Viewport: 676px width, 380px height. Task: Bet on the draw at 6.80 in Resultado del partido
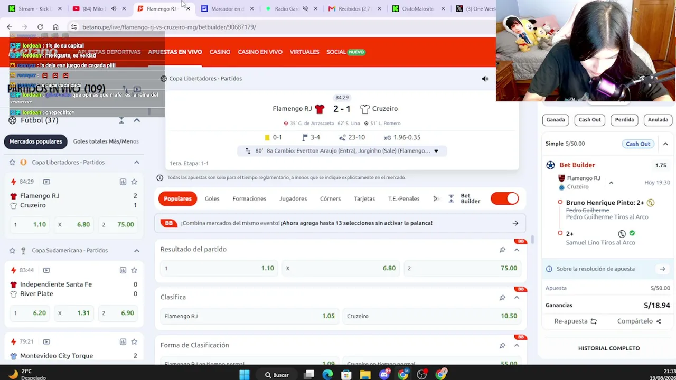pyautogui.click(x=341, y=268)
